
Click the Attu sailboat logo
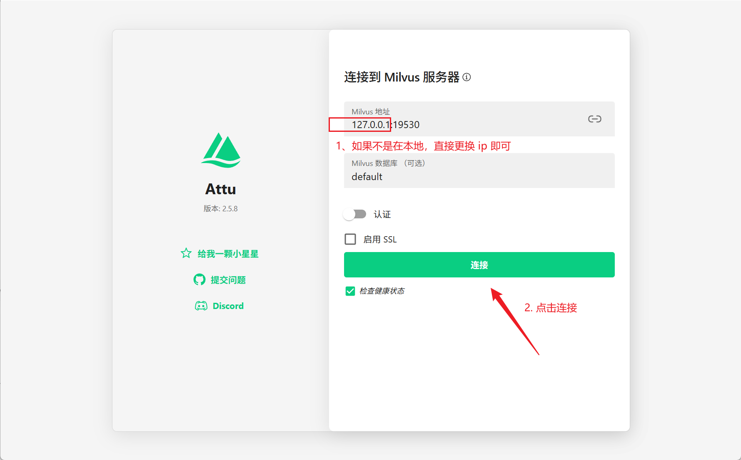point(221,150)
